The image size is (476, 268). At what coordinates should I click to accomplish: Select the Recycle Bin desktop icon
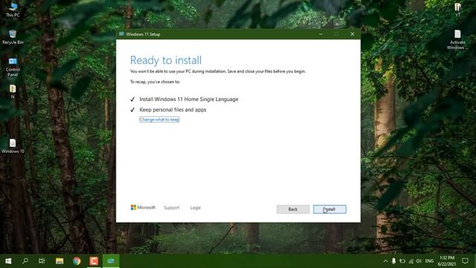point(13,37)
